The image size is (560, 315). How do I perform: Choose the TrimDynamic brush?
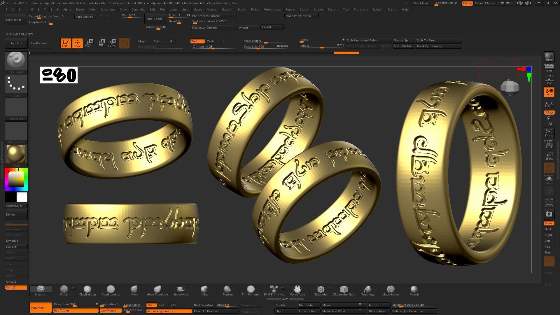[251, 290]
